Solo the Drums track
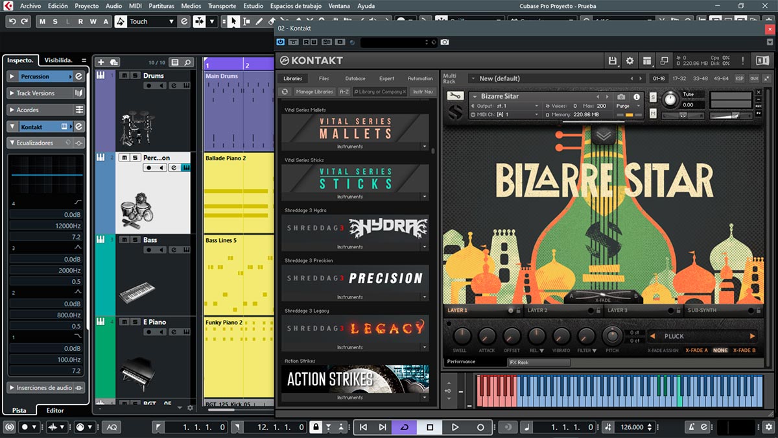Screen dimensions: 778x438 tap(134, 75)
